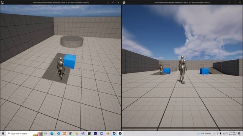Launch Microsoft Edge from the taskbar
Viewport: 243px width, 136px height.
coord(52,133)
